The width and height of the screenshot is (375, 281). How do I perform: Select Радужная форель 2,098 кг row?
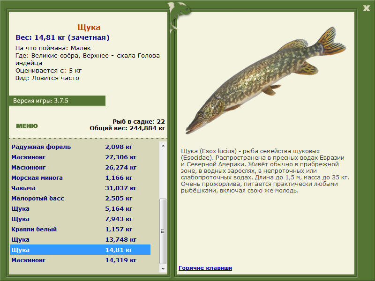[80, 147]
